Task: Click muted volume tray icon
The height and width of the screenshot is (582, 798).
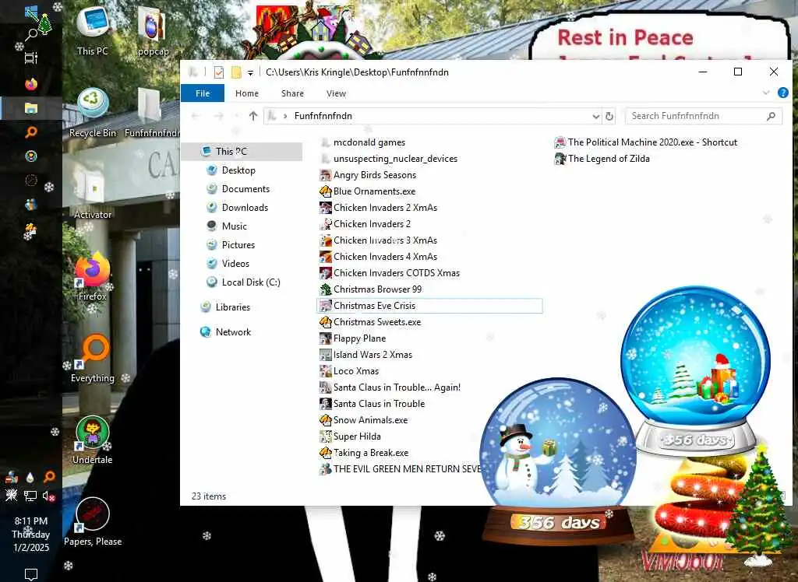Action: (x=49, y=496)
